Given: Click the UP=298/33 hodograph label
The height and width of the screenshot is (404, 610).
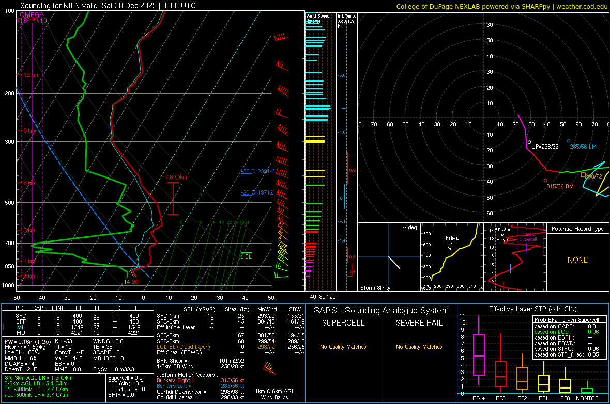Looking at the screenshot, I should (x=545, y=147).
